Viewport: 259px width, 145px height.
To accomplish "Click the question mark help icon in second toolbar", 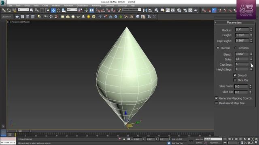I will coord(155,17).
